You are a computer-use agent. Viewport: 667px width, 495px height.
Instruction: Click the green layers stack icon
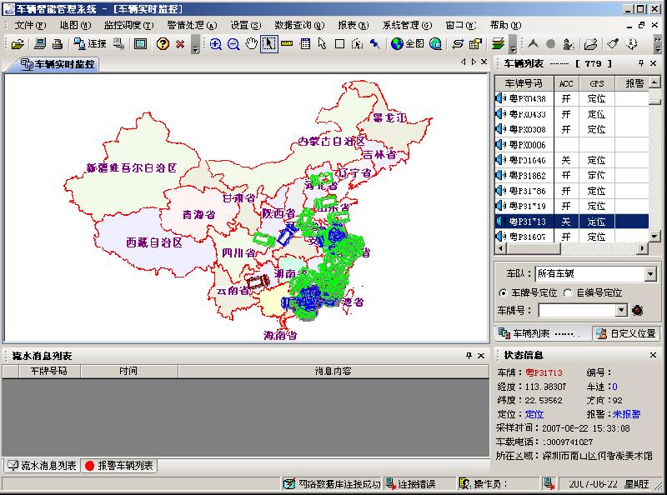[x=498, y=44]
